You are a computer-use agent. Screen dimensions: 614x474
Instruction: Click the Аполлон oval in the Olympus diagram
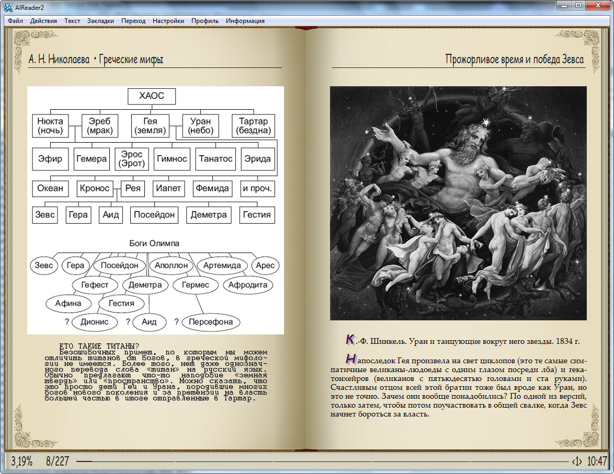coord(171,265)
